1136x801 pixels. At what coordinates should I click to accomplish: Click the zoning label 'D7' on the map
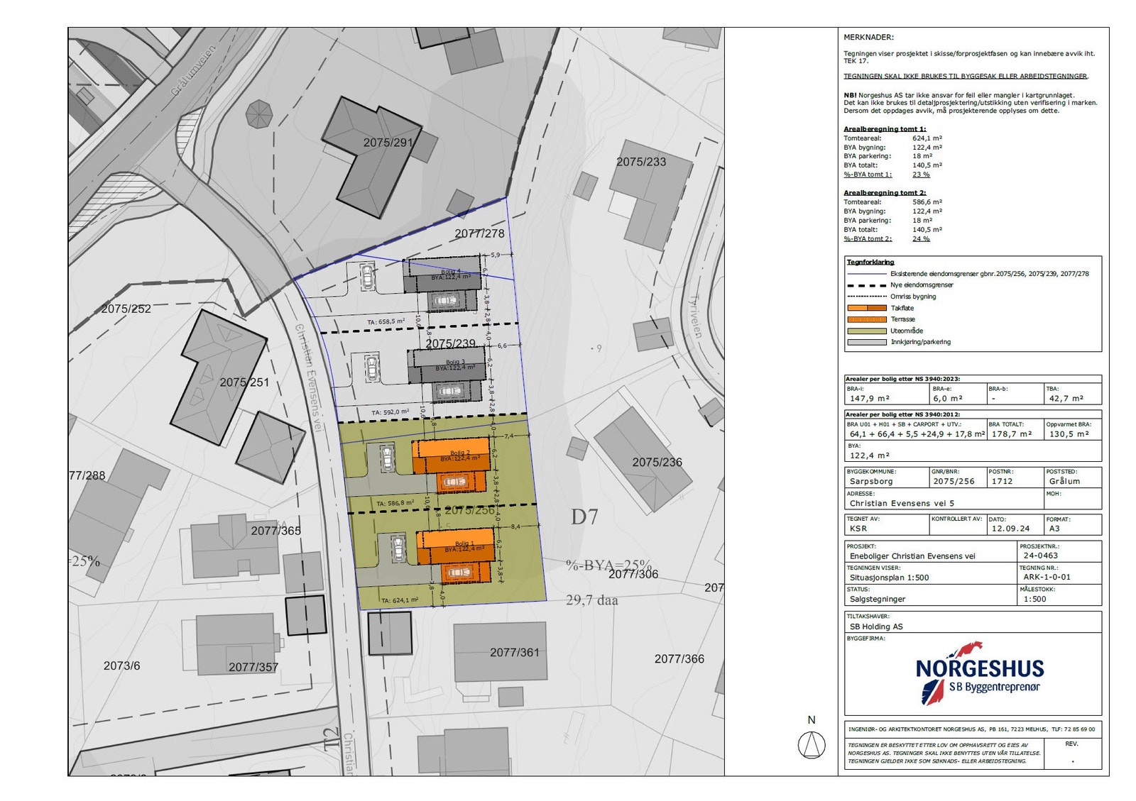point(585,517)
